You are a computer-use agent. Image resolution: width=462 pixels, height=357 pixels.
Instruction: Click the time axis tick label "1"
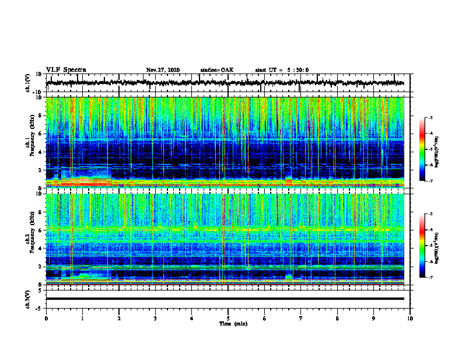point(82,318)
